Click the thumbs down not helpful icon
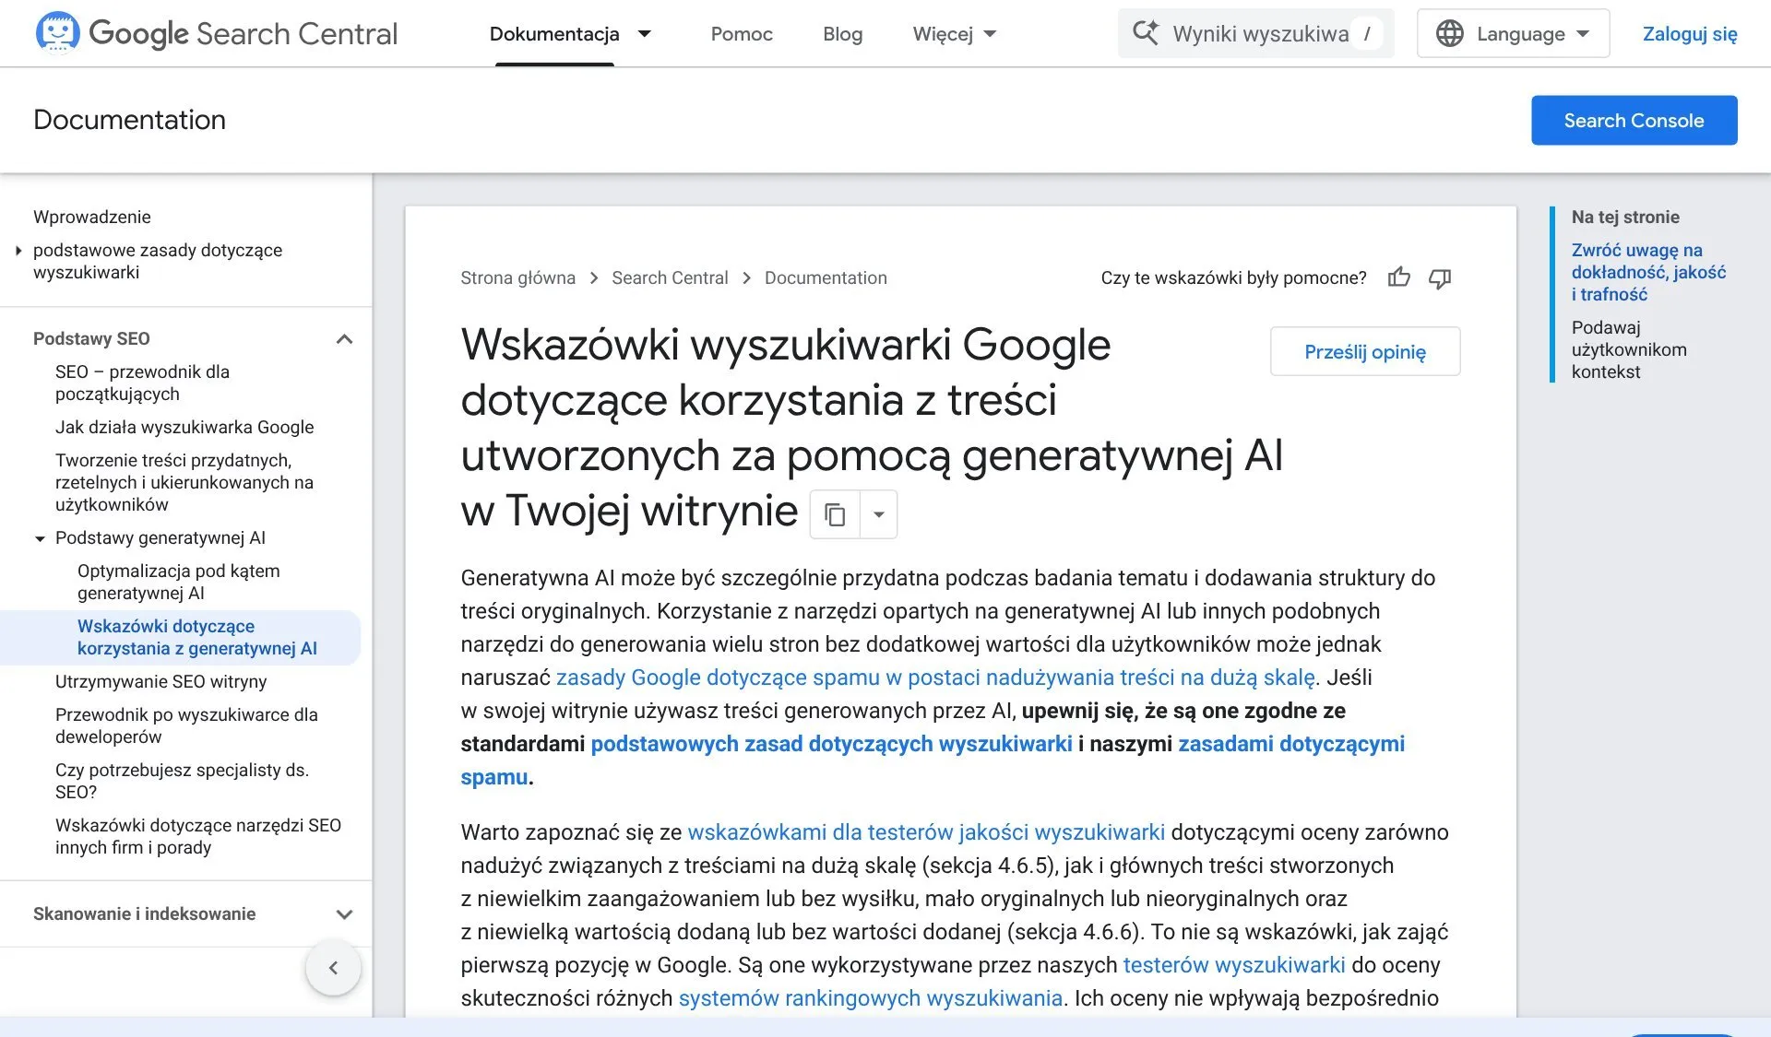Image resolution: width=1771 pixels, height=1037 pixels. [x=1439, y=277]
